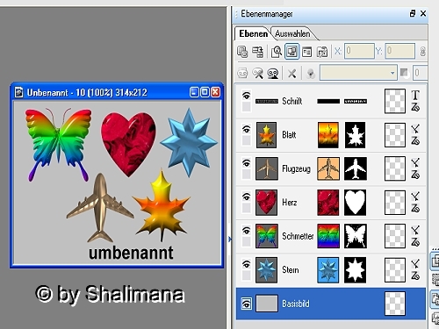439x329 pixels.
Task: Open the Ebenen tab
Action: click(253, 33)
